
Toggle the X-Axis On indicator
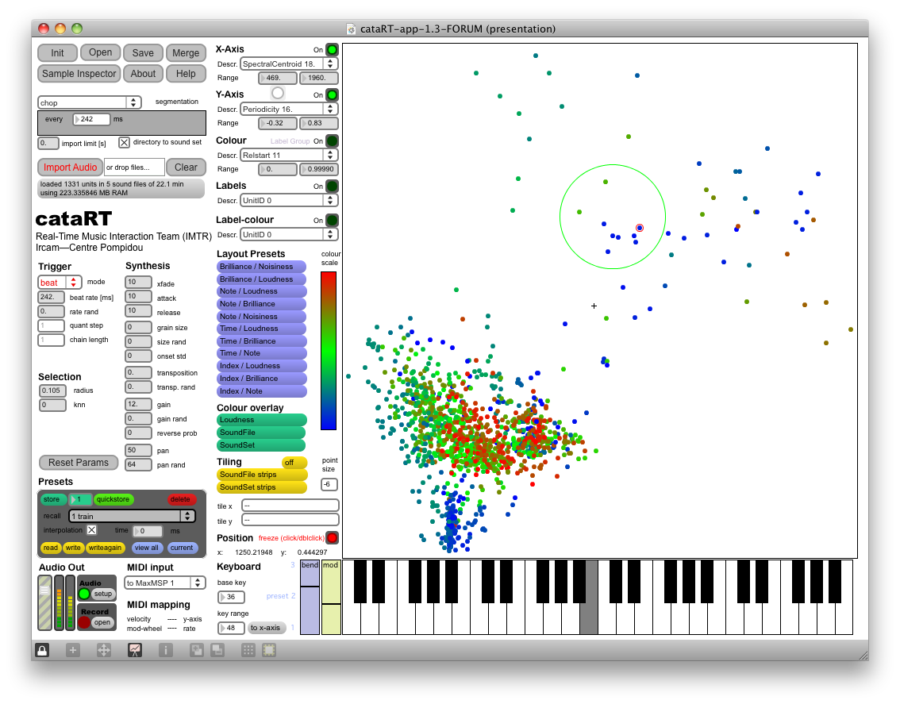click(332, 49)
